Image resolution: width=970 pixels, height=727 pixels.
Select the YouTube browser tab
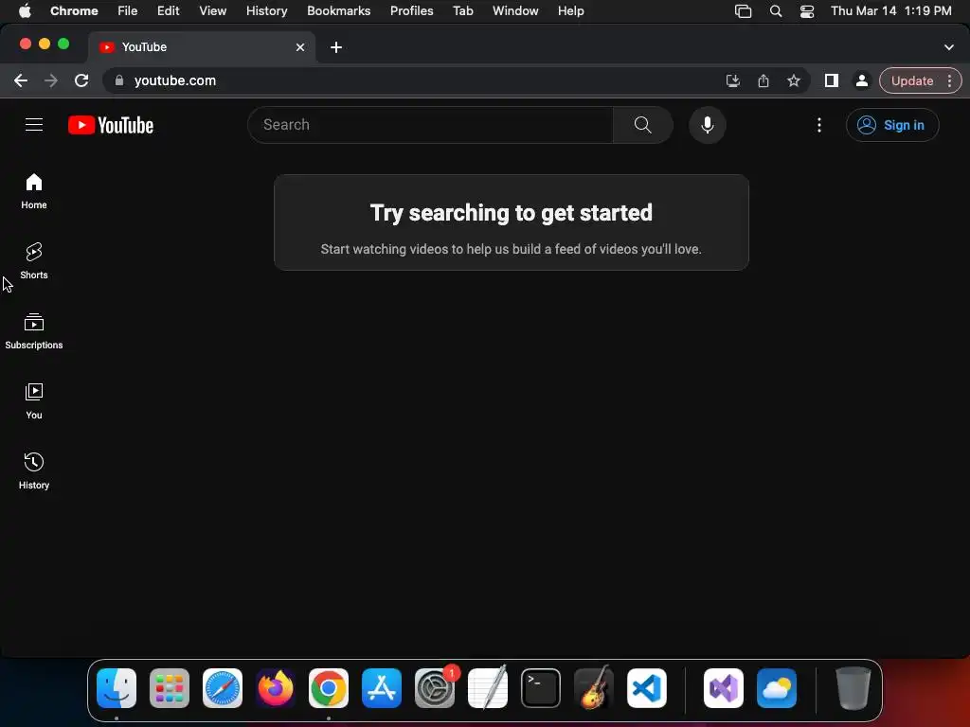[202, 47]
